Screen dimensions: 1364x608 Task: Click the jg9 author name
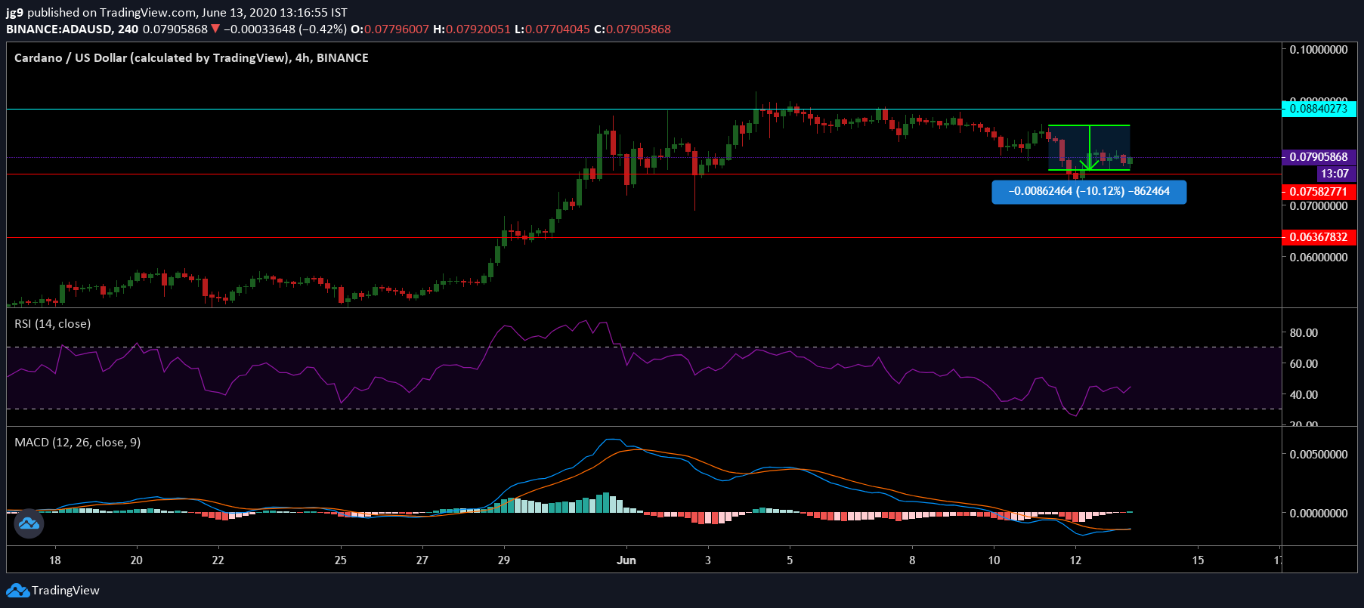(x=14, y=13)
